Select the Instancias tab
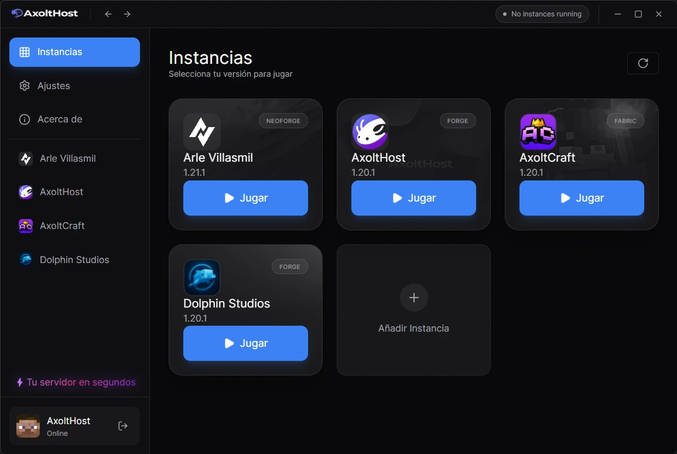This screenshot has height=454, width=677. [x=74, y=52]
